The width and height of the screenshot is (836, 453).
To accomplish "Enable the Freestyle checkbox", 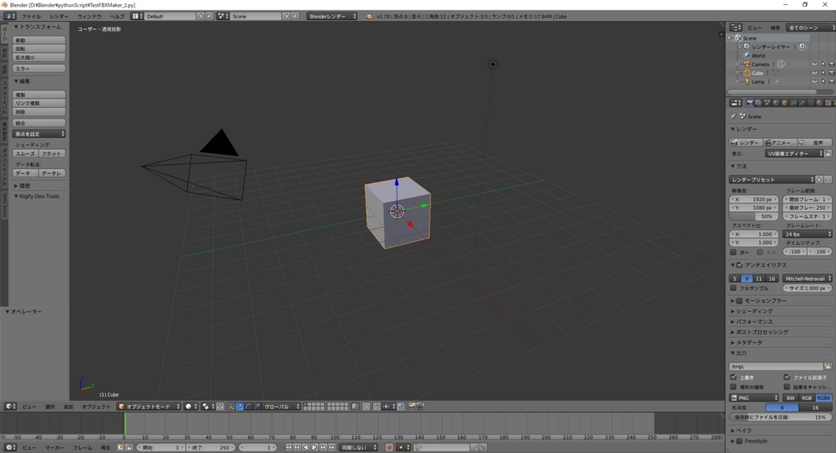I will click(x=740, y=441).
